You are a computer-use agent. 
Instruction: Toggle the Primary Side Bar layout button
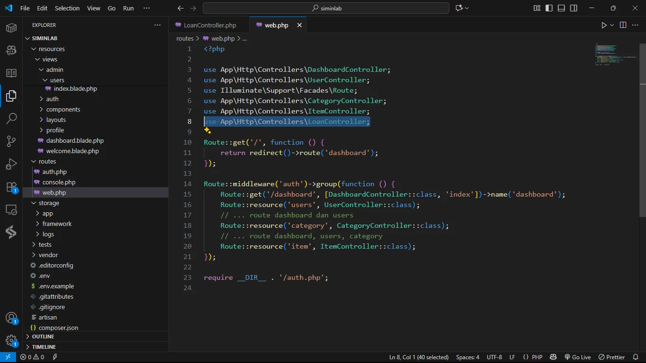549,8
